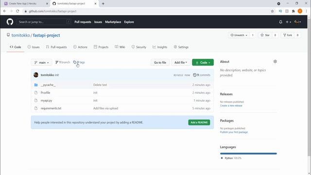
Task: Click the Python language bar
Action: [248, 154]
